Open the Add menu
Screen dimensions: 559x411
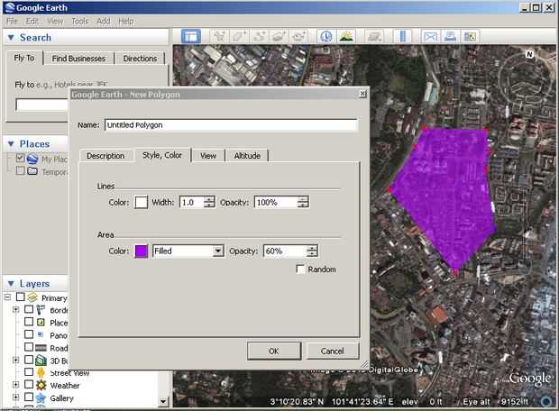104,22
